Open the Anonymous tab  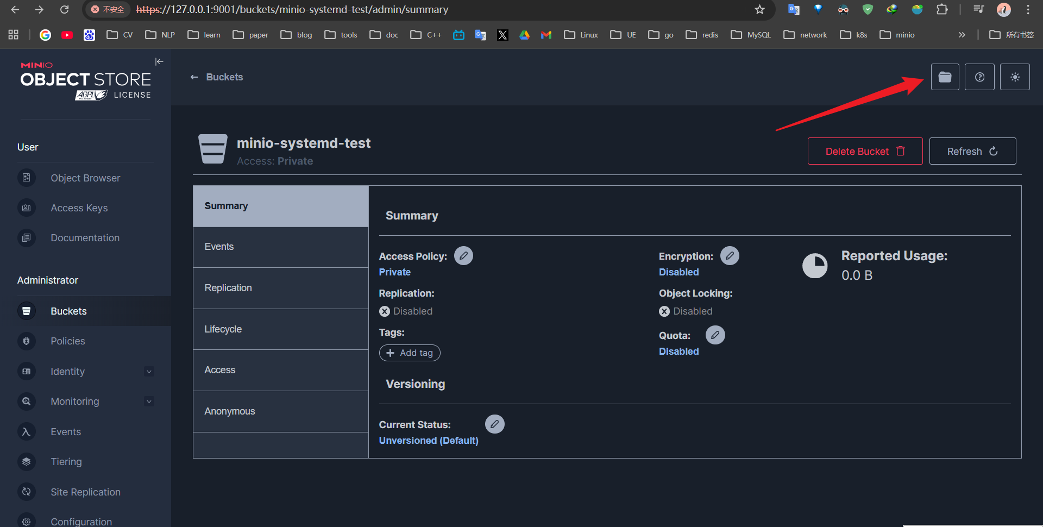[x=281, y=411]
